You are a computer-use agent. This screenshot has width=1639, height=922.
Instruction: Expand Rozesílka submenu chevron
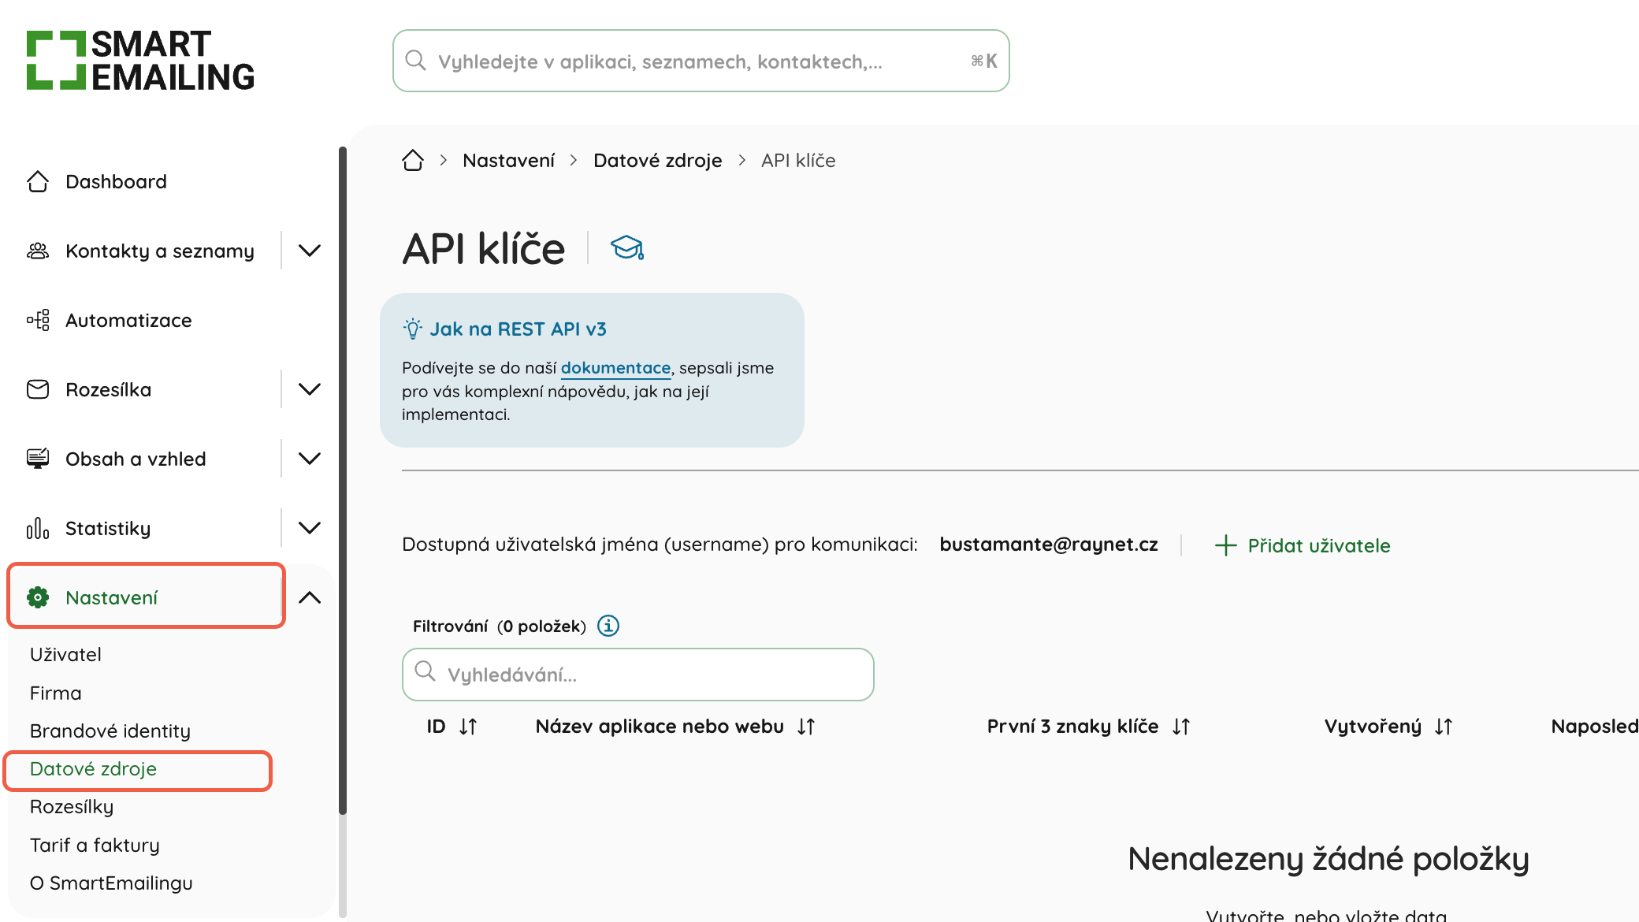(x=310, y=390)
